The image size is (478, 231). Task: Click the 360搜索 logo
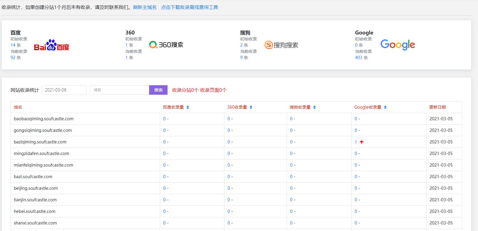click(x=166, y=45)
